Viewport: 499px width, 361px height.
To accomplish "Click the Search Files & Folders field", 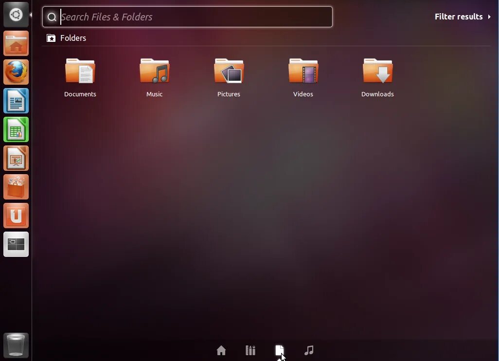I will pos(187,17).
